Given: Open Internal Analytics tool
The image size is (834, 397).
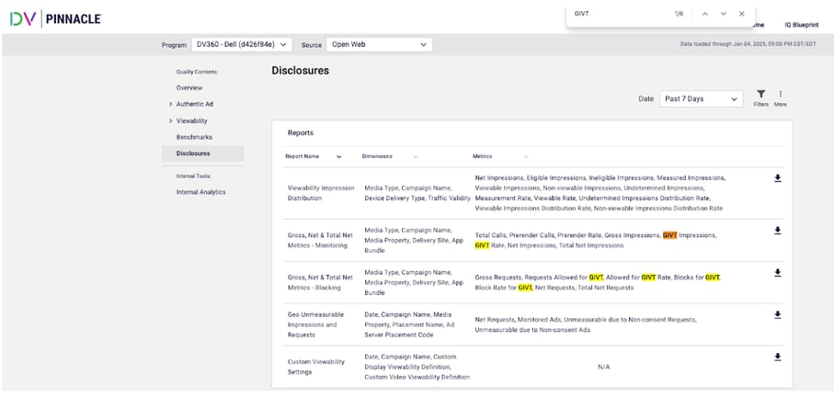Looking at the screenshot, I should click(x=200, y=192).
